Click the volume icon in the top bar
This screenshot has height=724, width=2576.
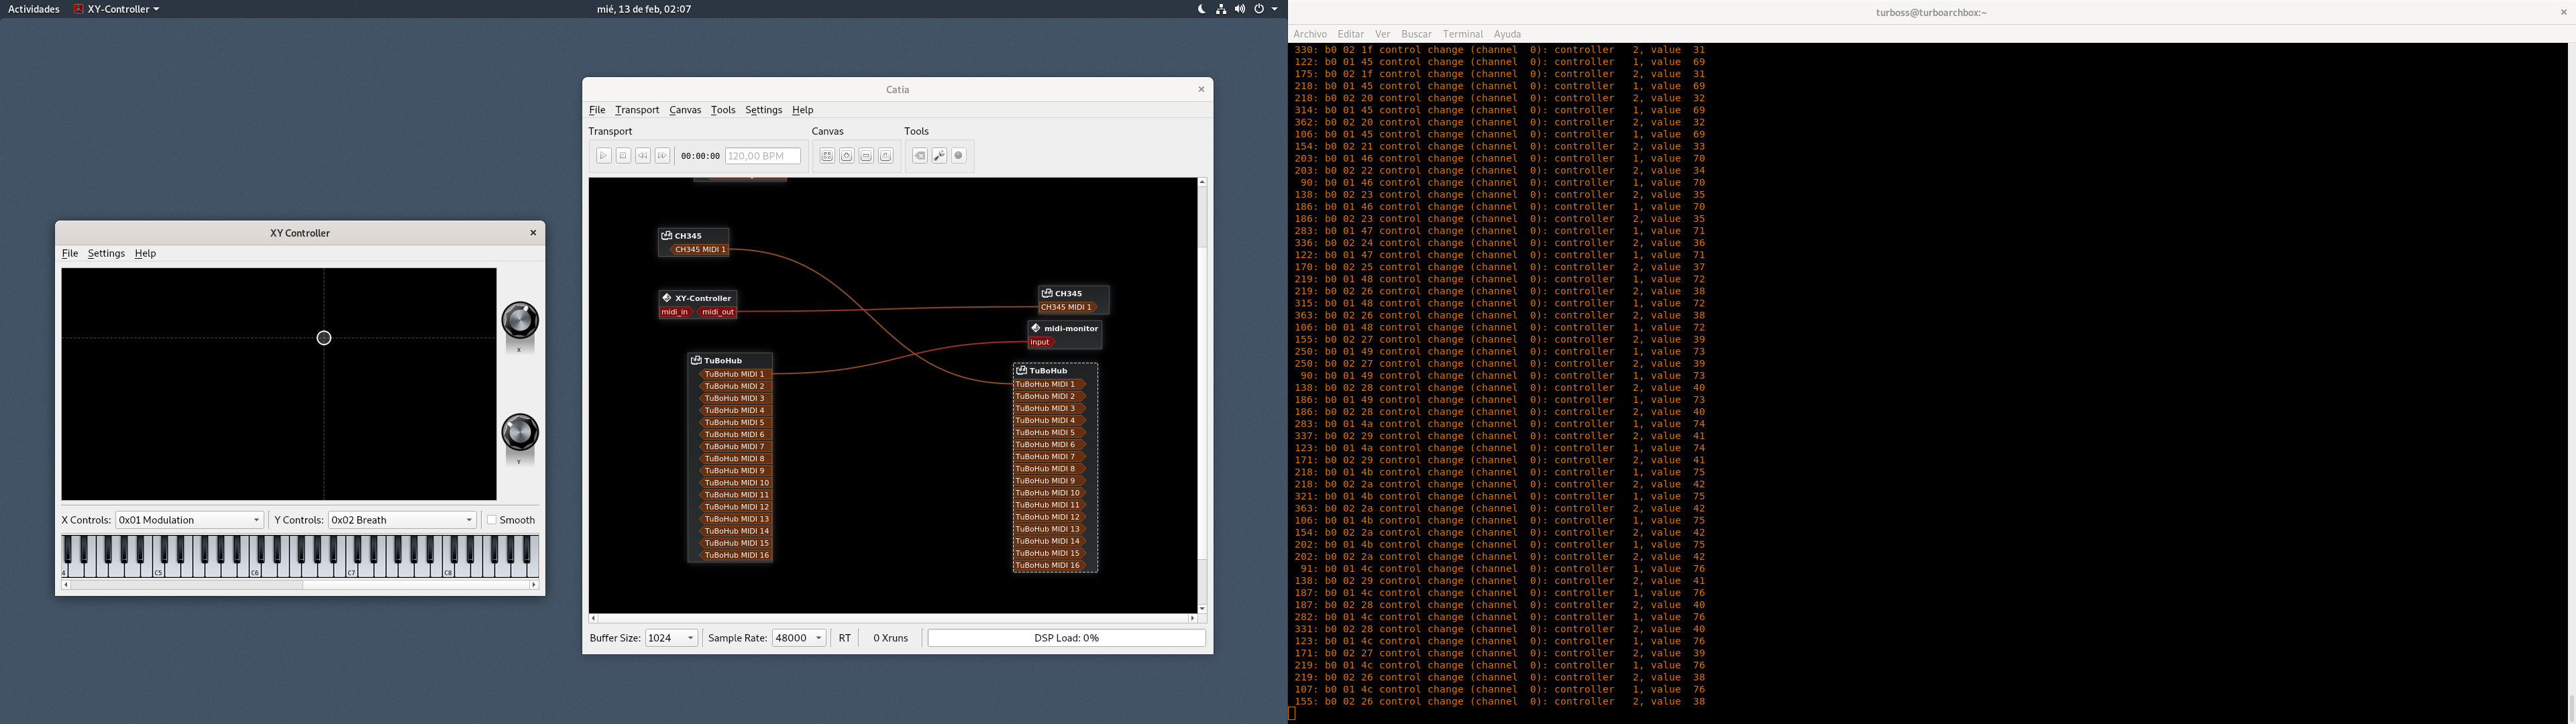1240,9
